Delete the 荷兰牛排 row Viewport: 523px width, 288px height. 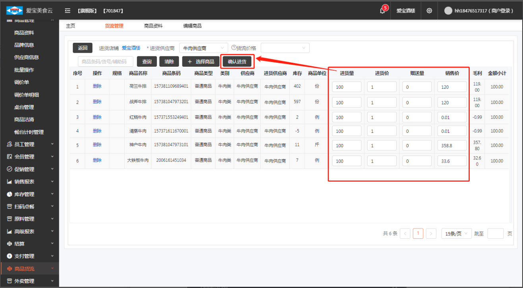click(97, 86)
